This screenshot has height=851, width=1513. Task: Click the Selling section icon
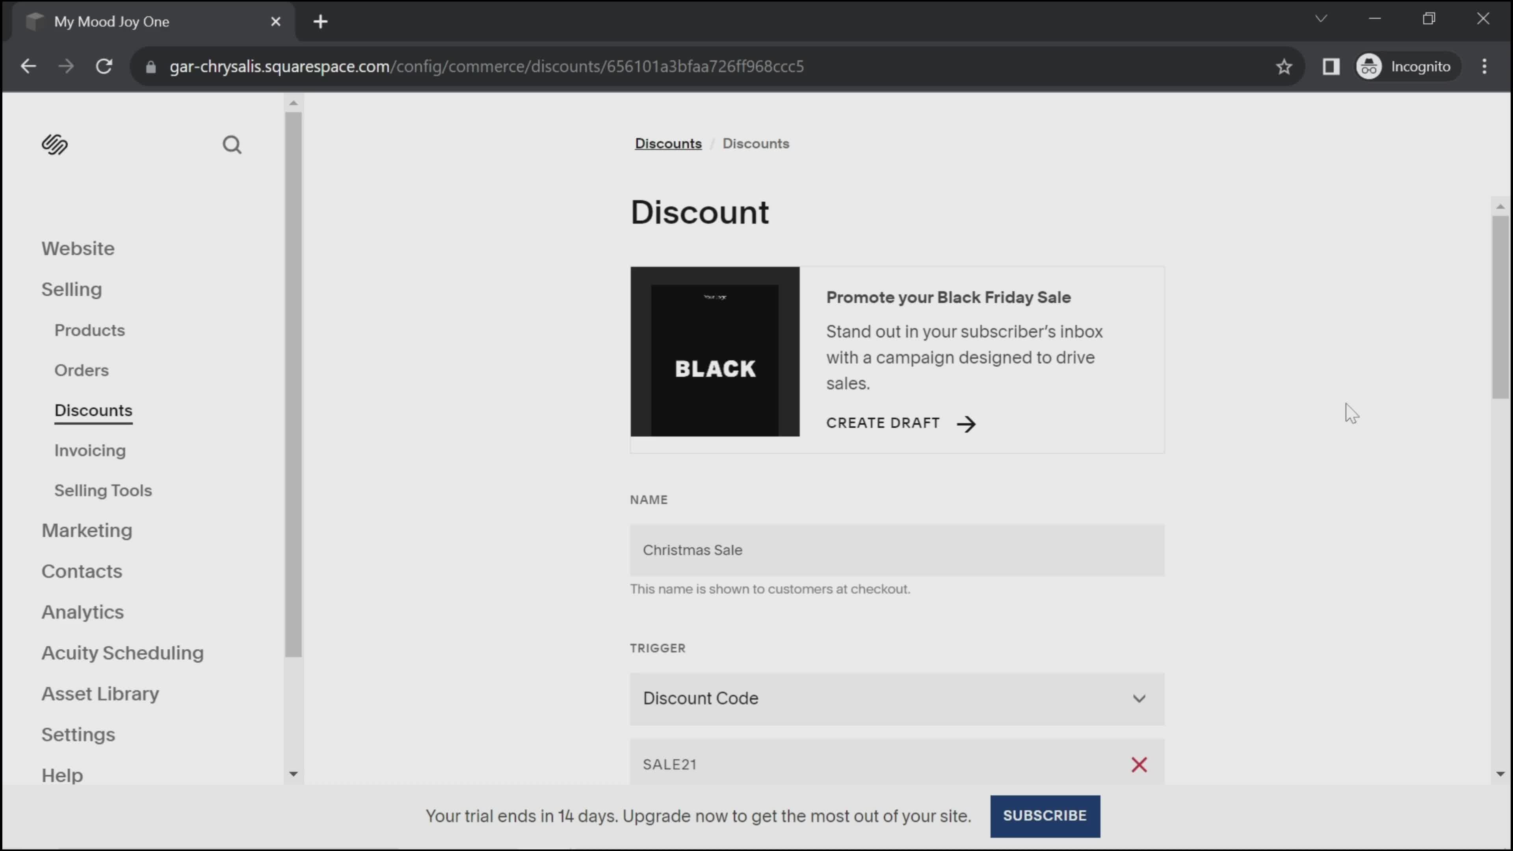(x=71, y=289)
